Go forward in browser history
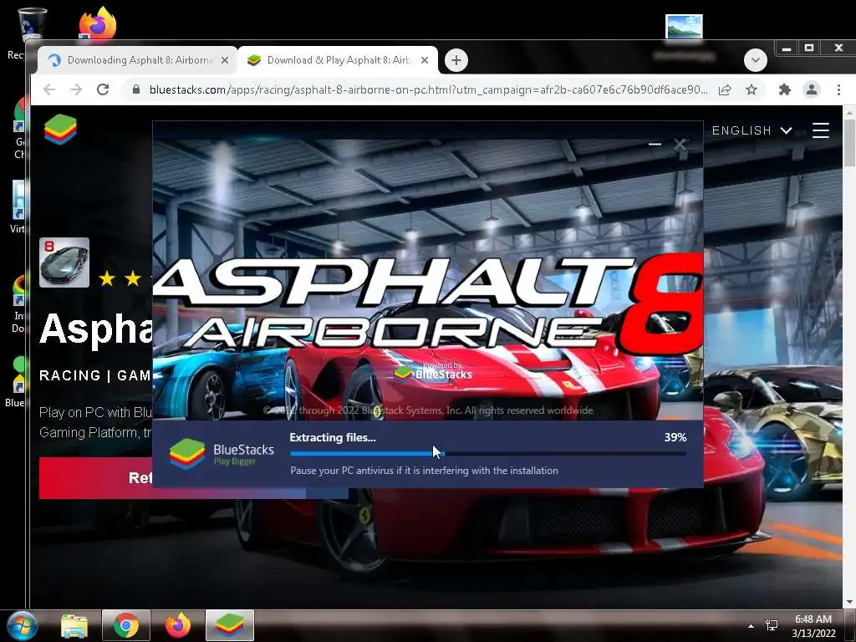 (x=76, y=89)
